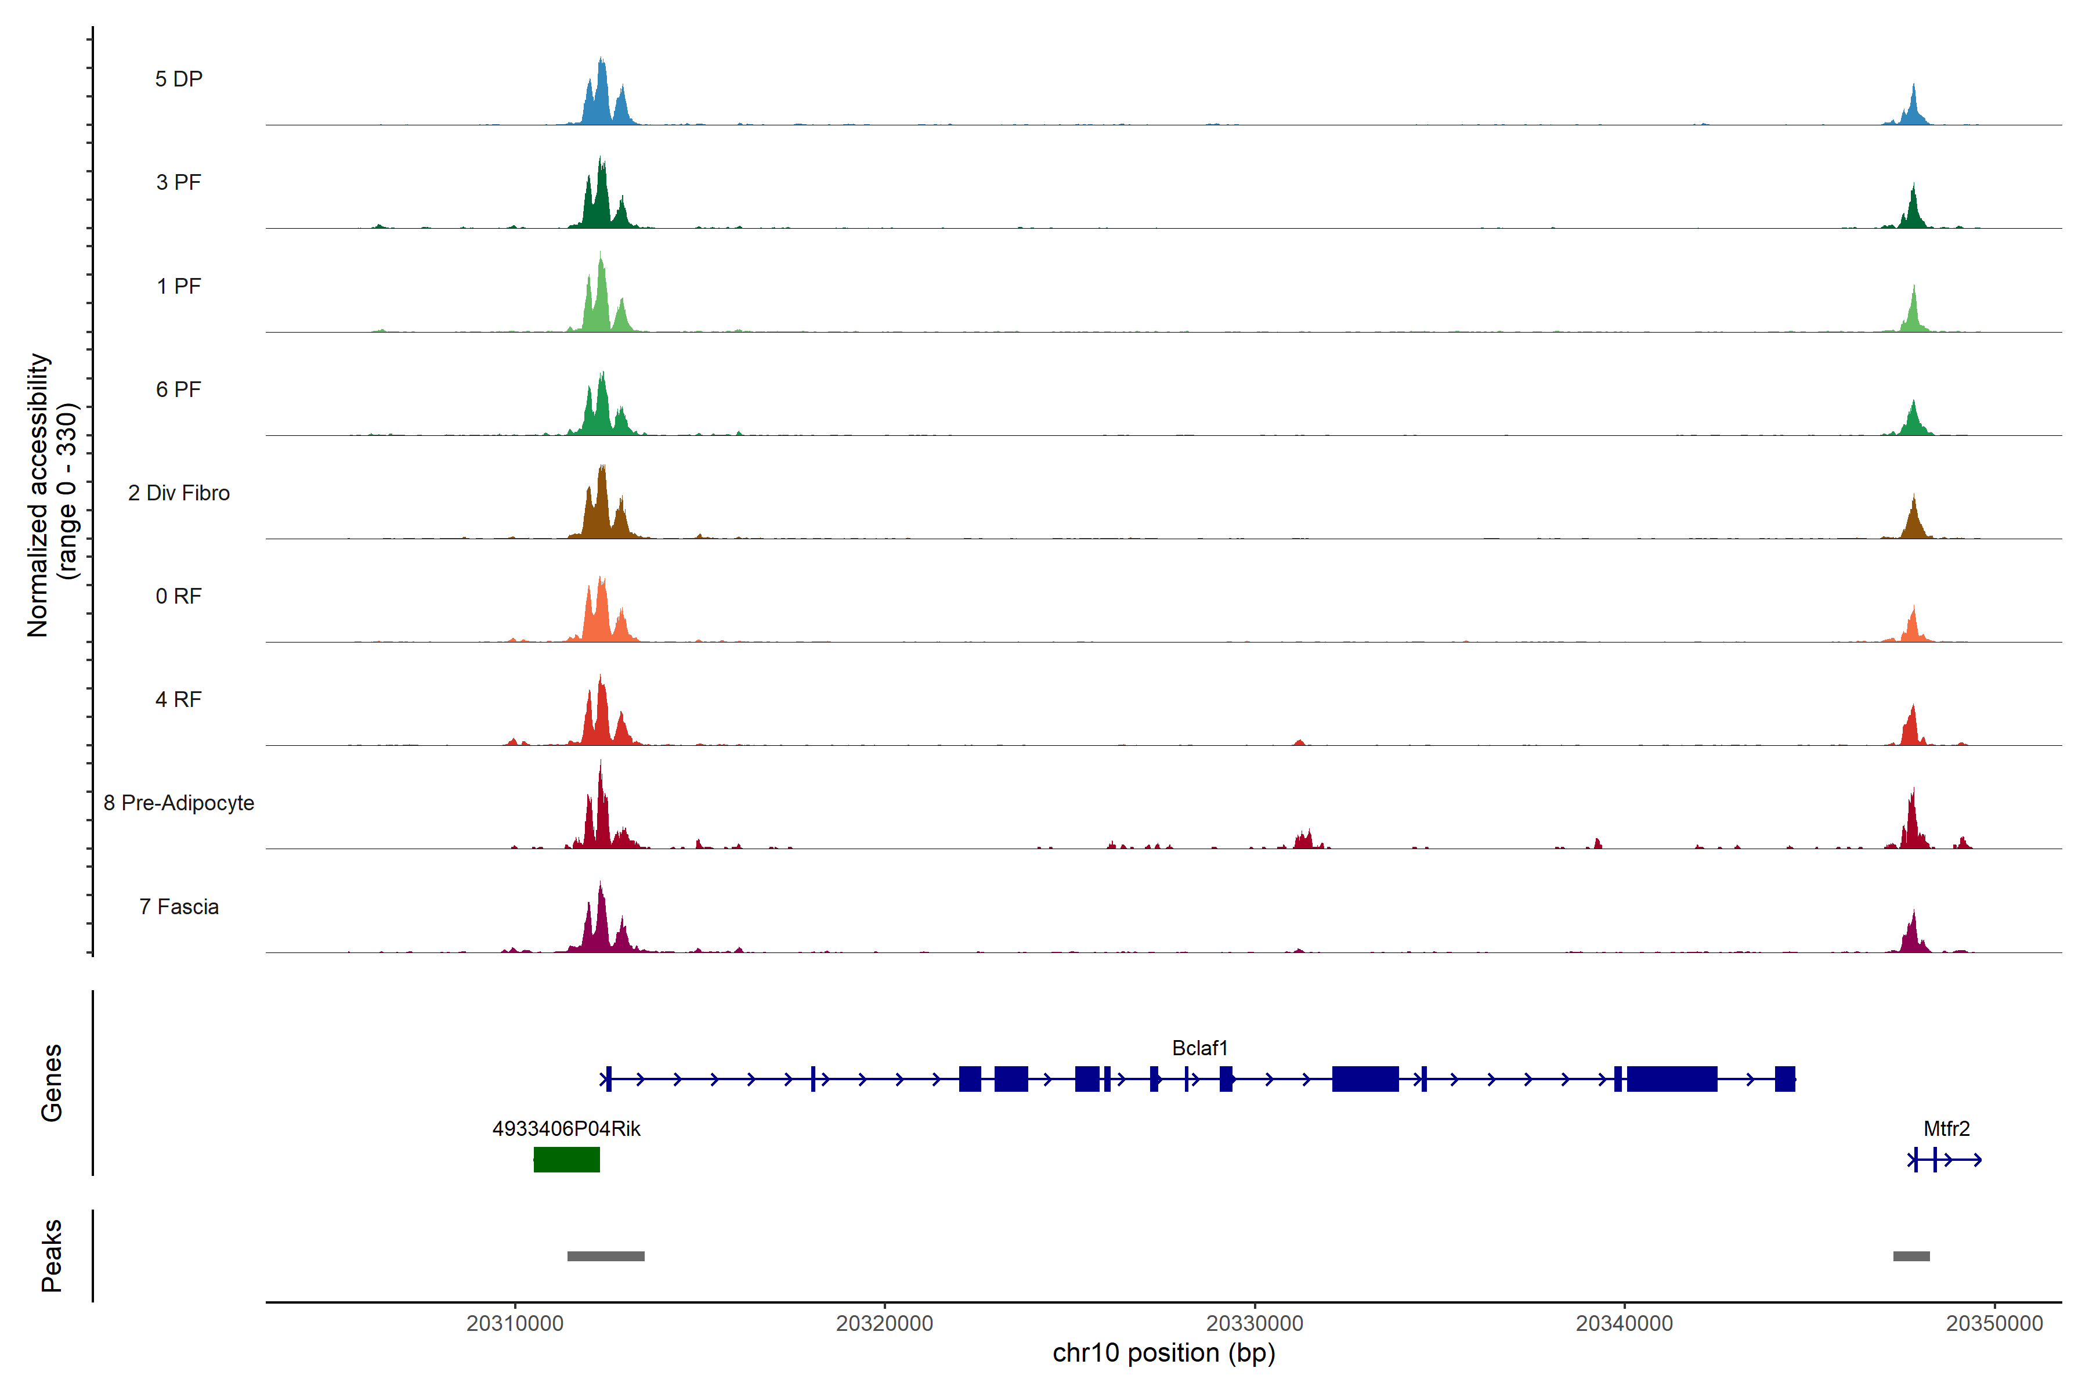Click the 2 Div Fibro track label
Image resolution: width=2089 pixels, height=1393 pixels.
(179, 493)
